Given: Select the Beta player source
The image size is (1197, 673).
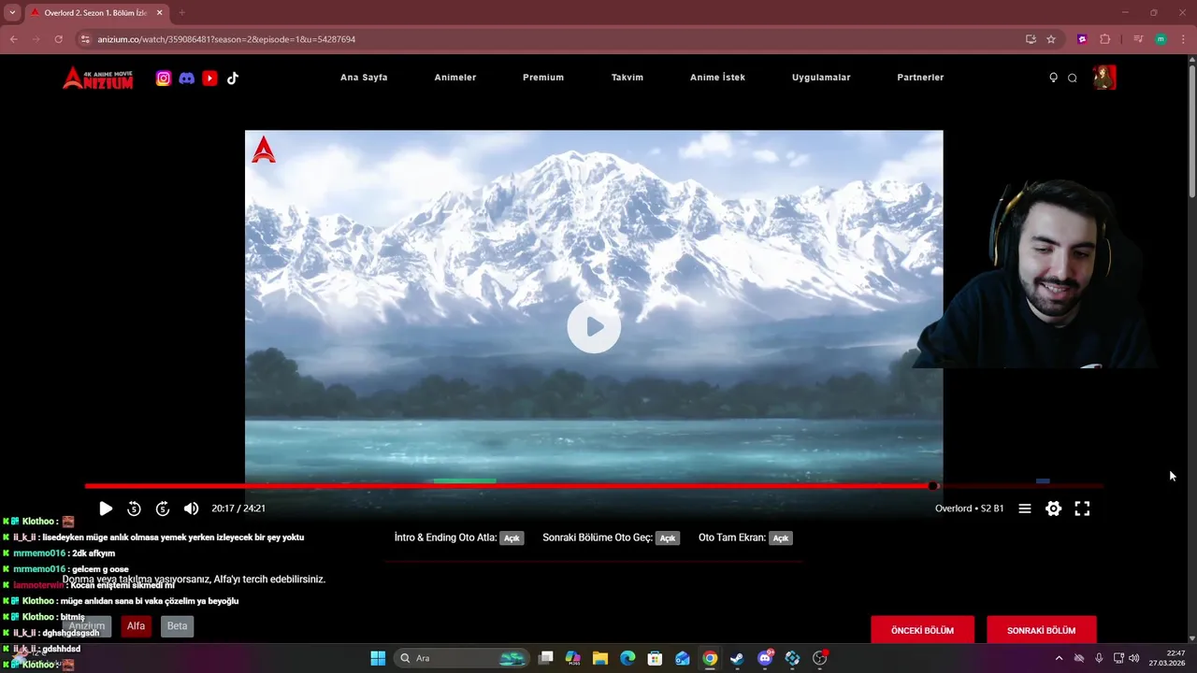Looking at the screenshot, I should click(x=177, y=626).
